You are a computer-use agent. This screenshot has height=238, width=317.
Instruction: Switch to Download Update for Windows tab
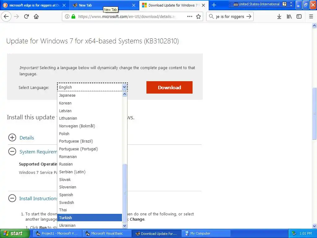pyautogui.click(x=174, y=5)
